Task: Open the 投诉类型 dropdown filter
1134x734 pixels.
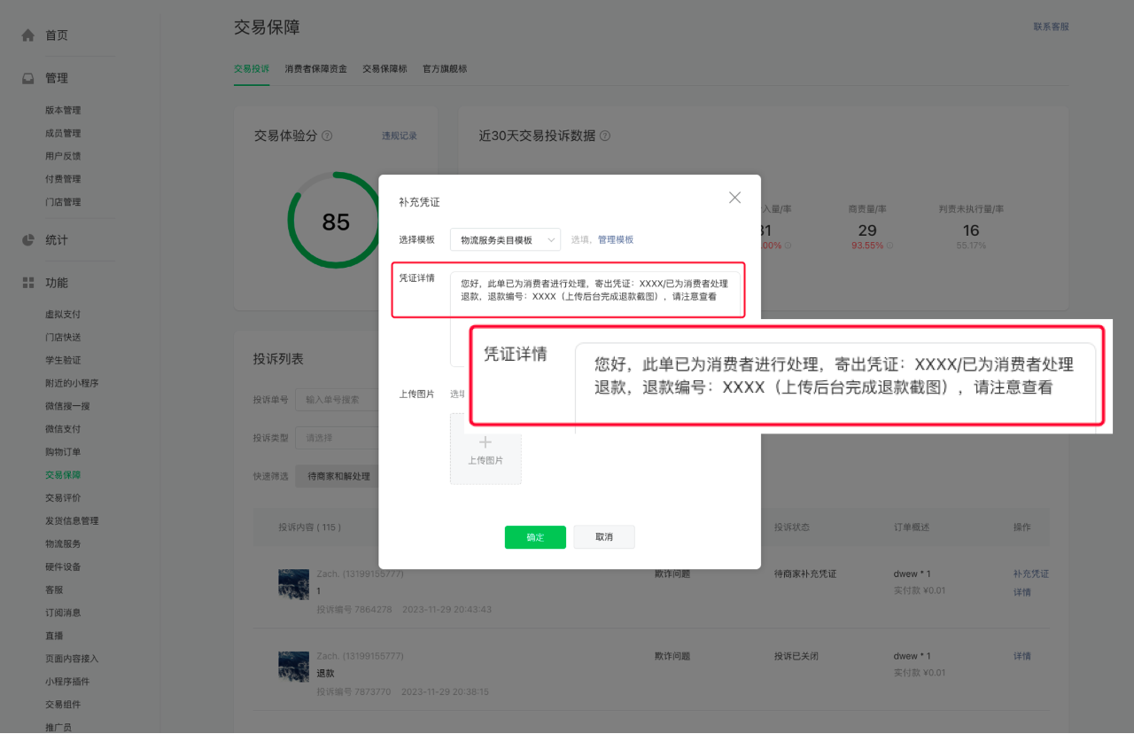Action: tap(337, 438)
